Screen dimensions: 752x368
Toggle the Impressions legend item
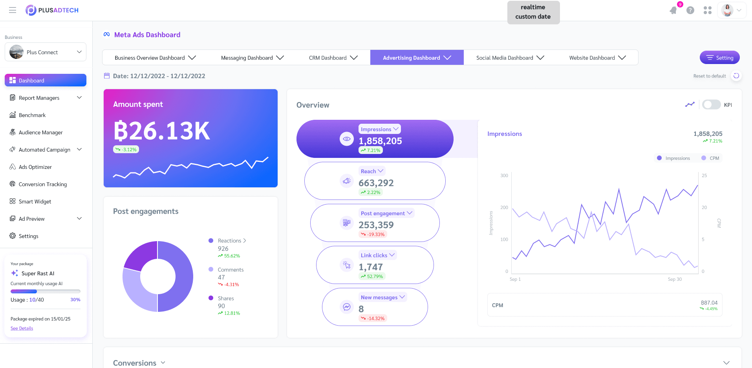(674, 158)
